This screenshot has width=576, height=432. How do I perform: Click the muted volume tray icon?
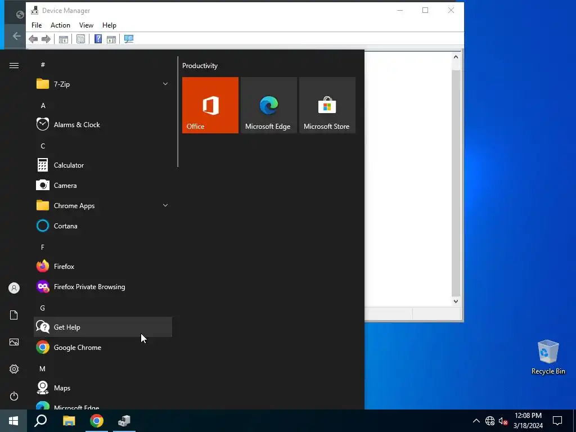503,421
